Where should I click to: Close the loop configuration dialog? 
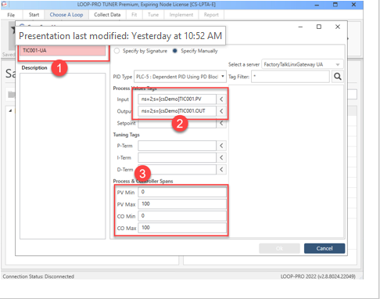tap(338, 27)
